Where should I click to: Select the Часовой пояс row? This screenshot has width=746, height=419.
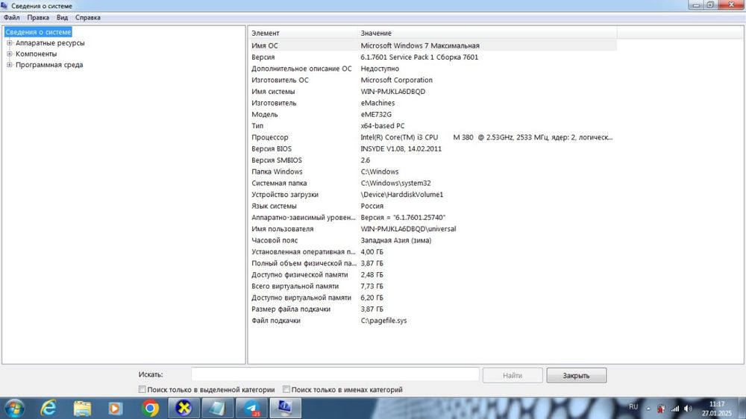433,240
